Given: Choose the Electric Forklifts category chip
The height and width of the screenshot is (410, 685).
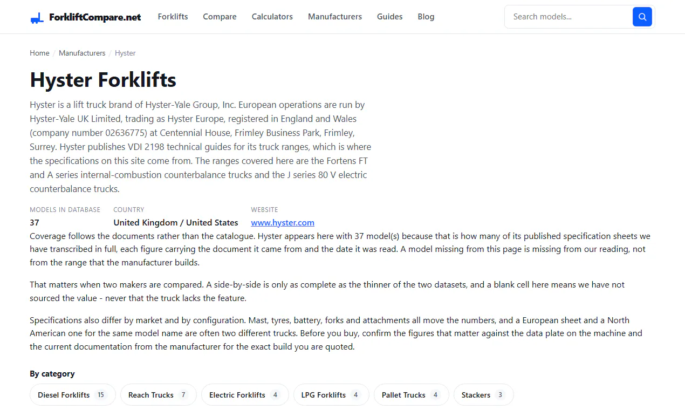Looking at the screenshot, I should click(x=245, y=395).
